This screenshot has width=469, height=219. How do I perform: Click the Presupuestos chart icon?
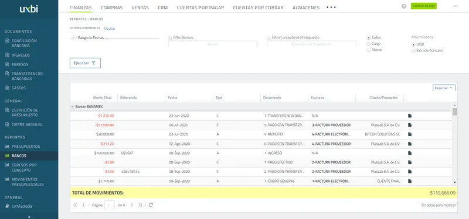tap(7, 147)
